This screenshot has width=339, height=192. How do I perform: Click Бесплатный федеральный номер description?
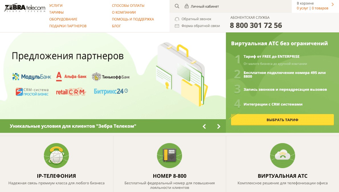click(x=169, y=185)
